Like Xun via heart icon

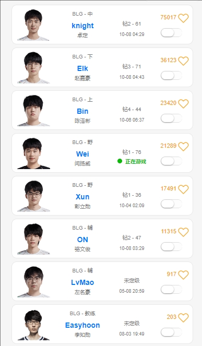tap(183, 189)
